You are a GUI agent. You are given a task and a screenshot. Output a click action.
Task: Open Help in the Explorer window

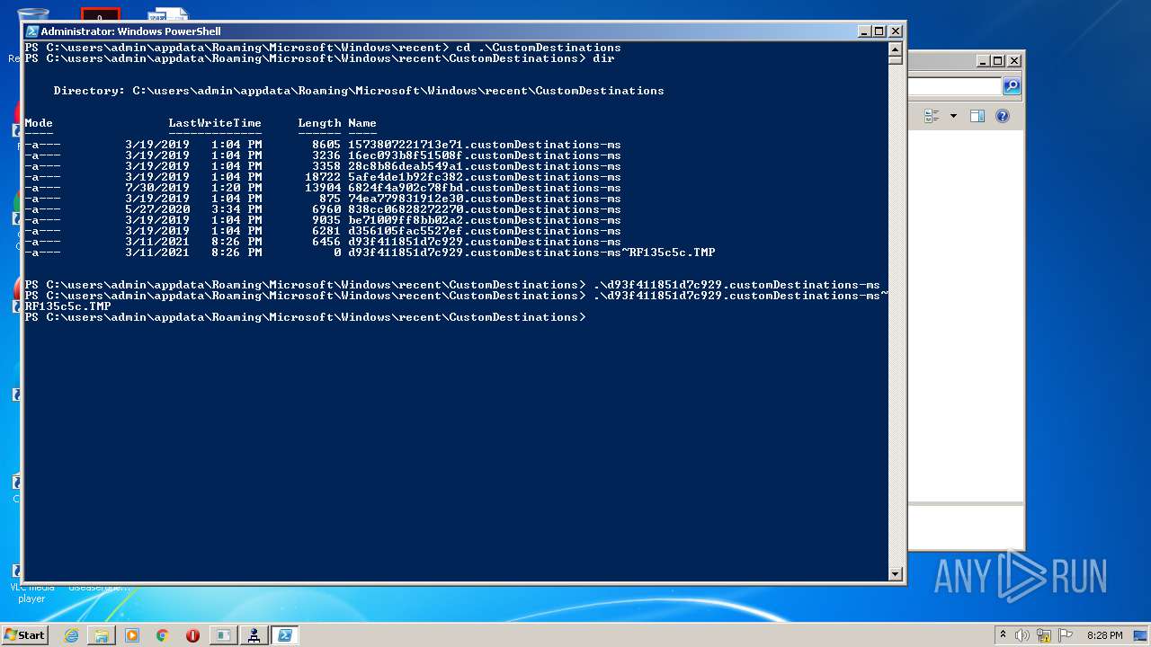click(x=1003, y=116)
